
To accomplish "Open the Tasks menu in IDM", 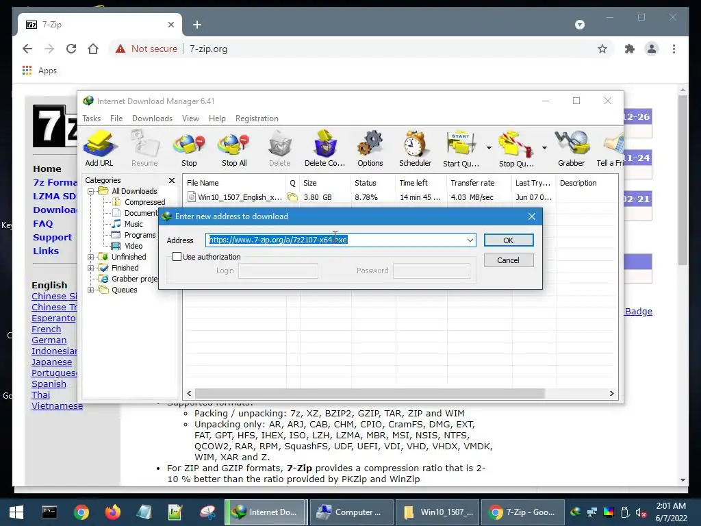I will click(x=91, y=118).
